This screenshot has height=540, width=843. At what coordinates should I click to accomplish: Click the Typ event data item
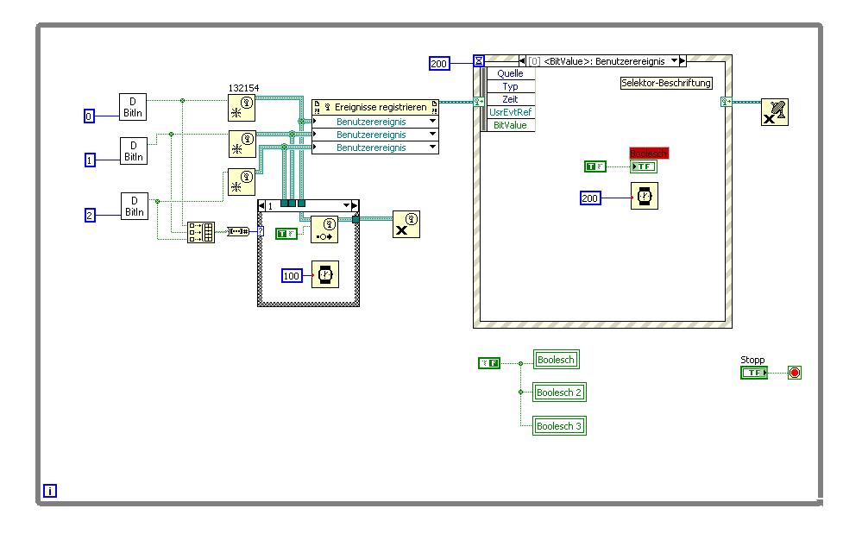pos(510,86)
